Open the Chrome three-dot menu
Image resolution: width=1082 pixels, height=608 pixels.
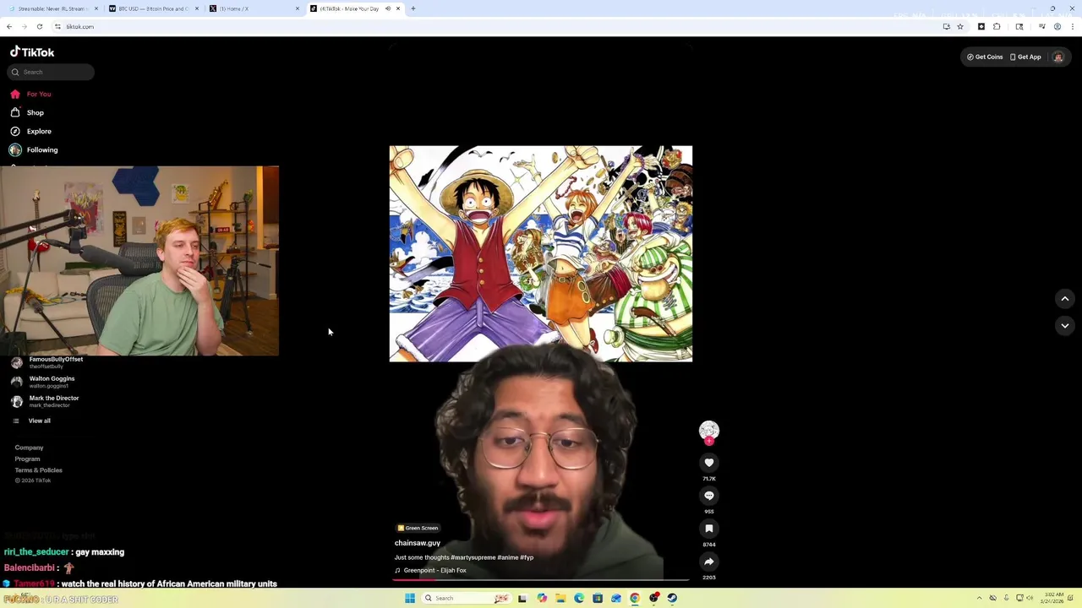pyautogui.click(x=1073, y=26)
